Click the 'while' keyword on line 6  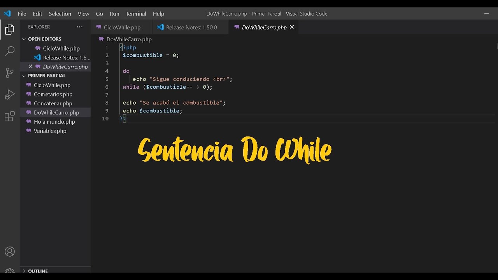click(x=131, y=87)
